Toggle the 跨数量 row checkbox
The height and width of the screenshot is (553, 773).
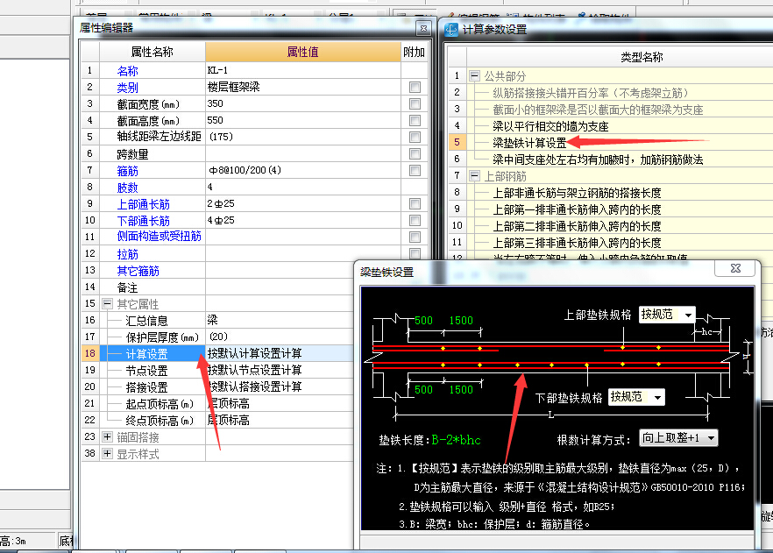(x=415, y=153)
